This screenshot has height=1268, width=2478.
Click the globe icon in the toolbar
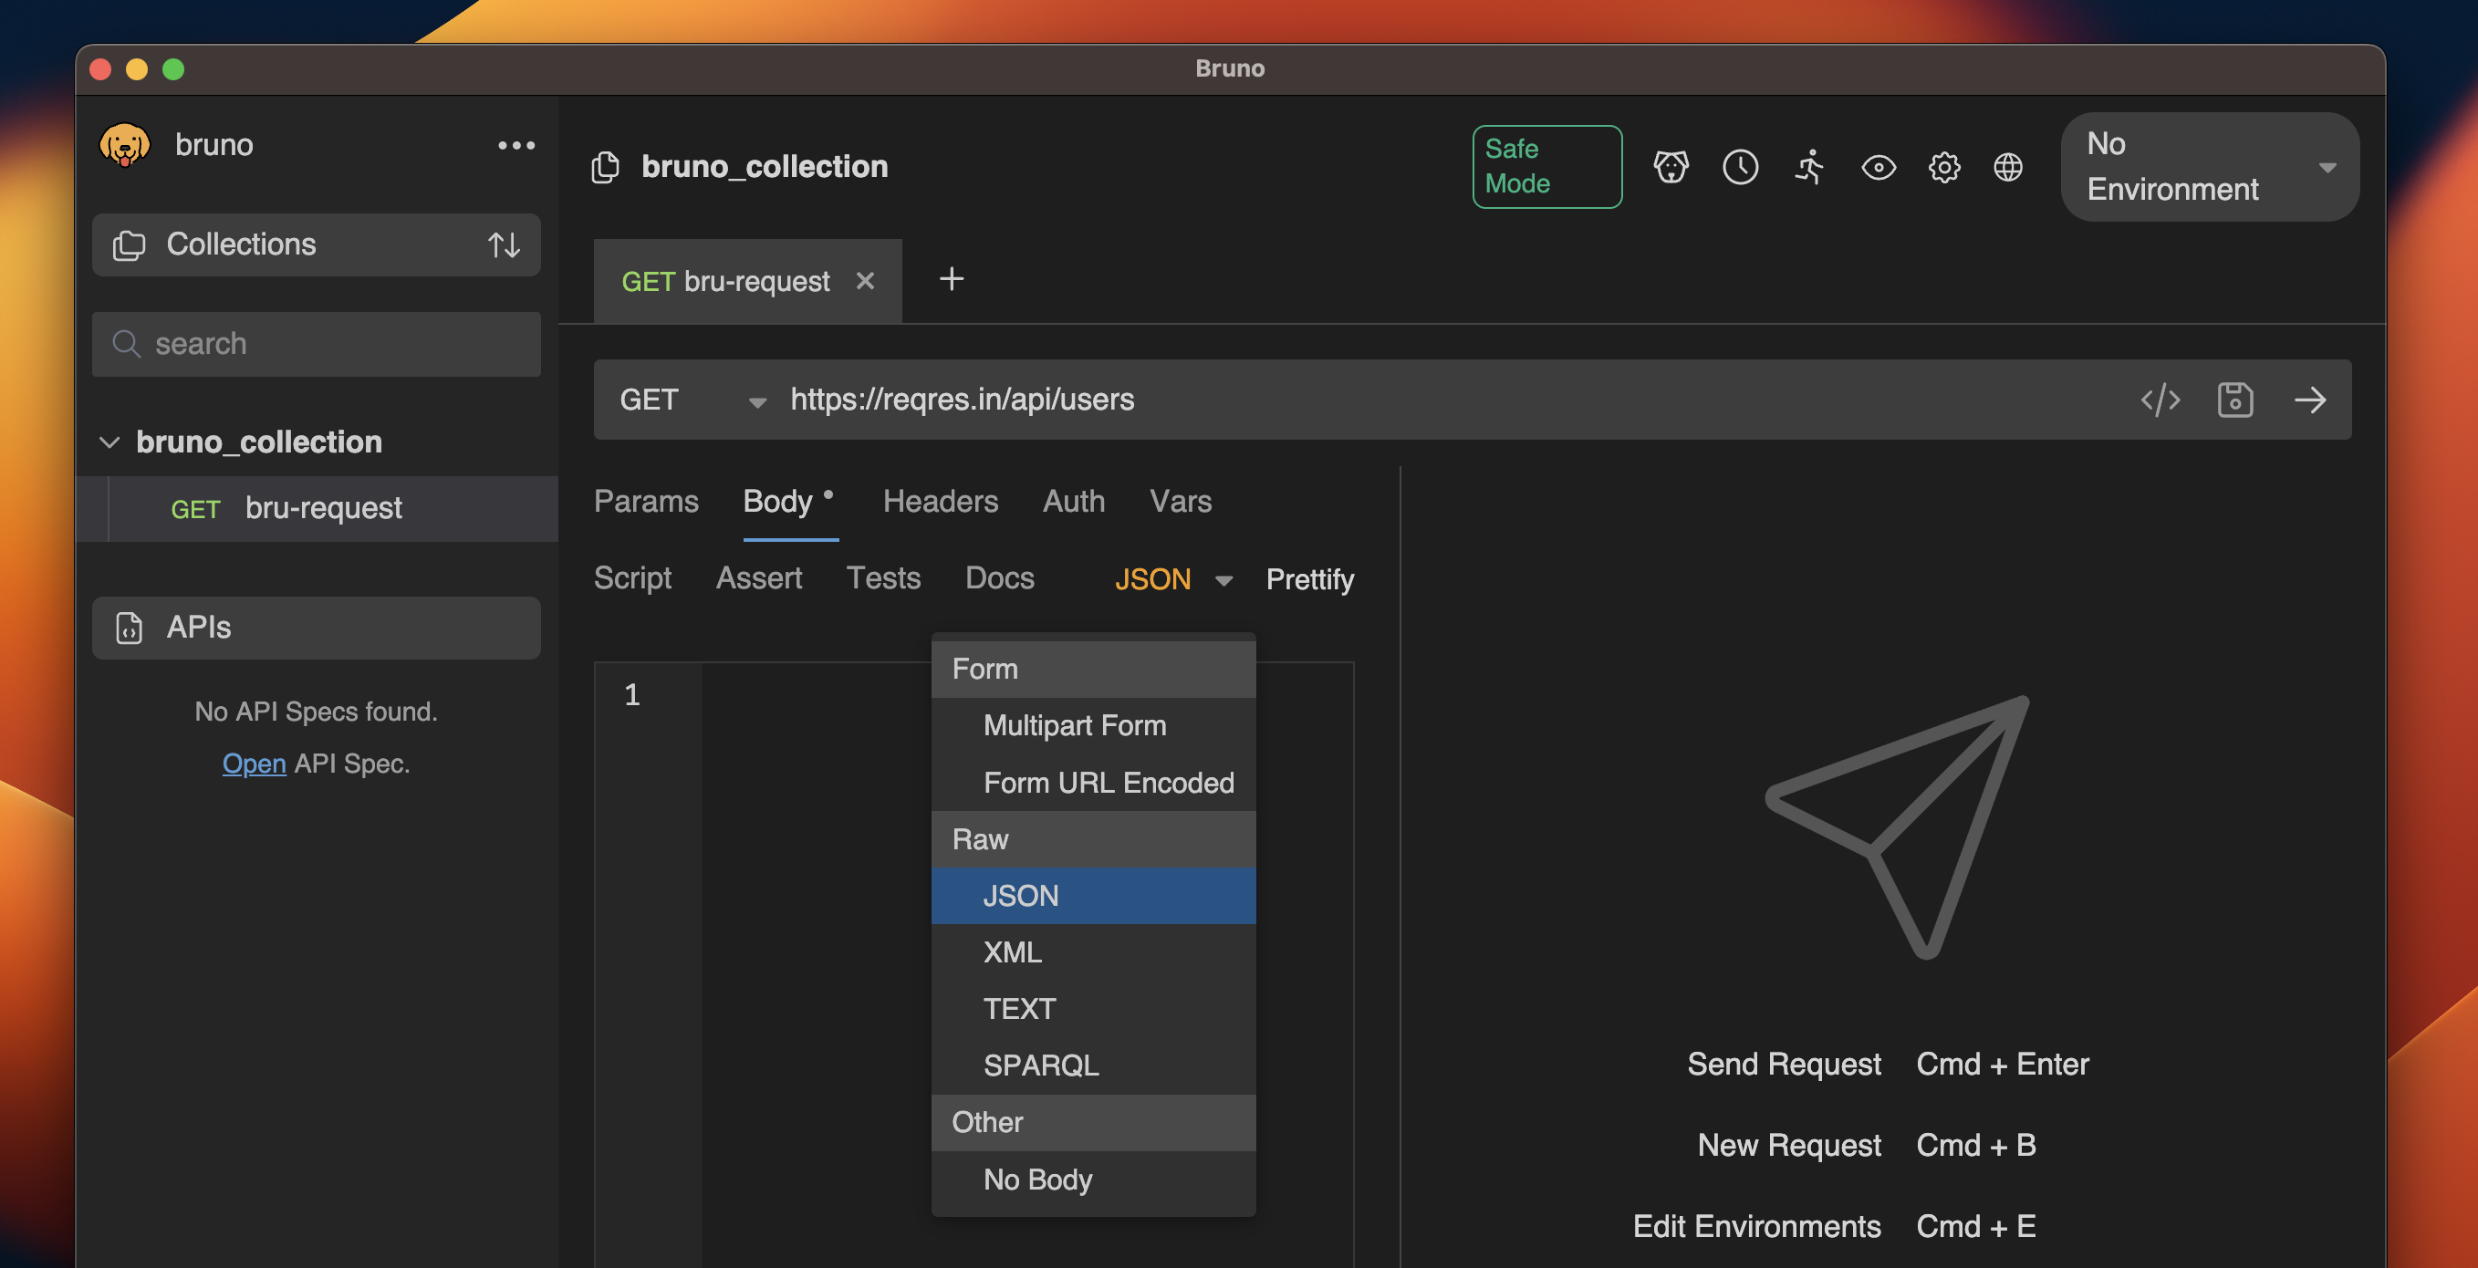(x=2007, y=168)
